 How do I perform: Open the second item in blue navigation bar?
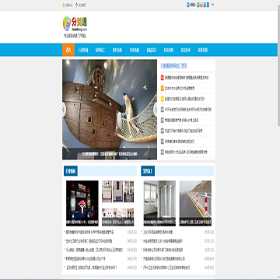83,50
